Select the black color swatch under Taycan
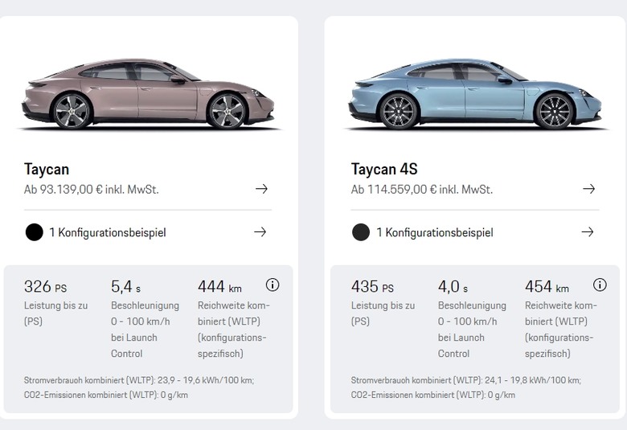 pyautogui.click(x=34, y=232)
